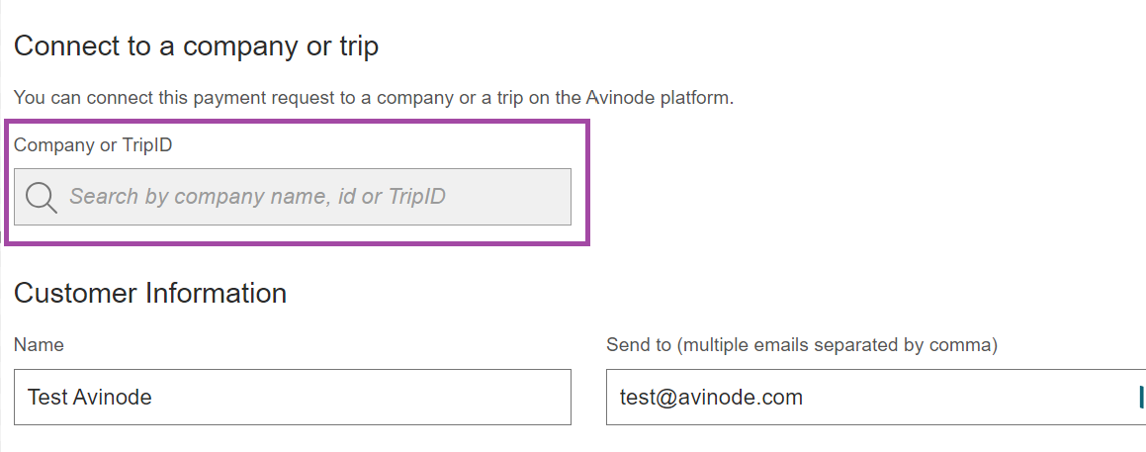Click the Name field label
1146x452 pixels.
point(39,344)
